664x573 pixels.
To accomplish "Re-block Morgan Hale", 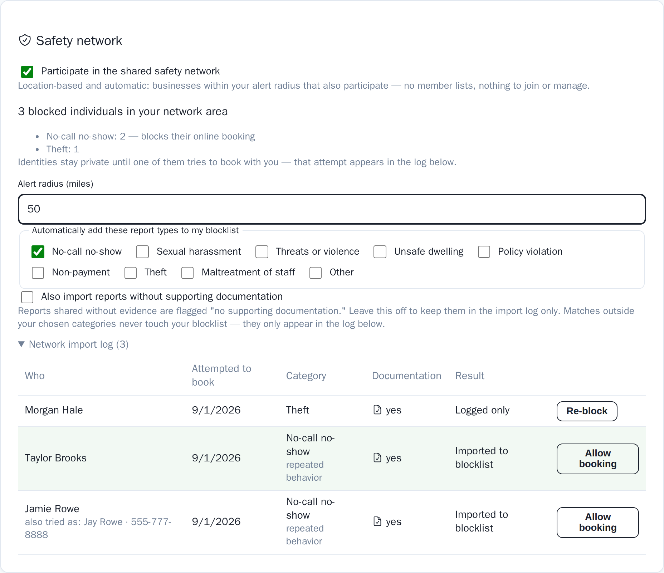I will point(587,411).
